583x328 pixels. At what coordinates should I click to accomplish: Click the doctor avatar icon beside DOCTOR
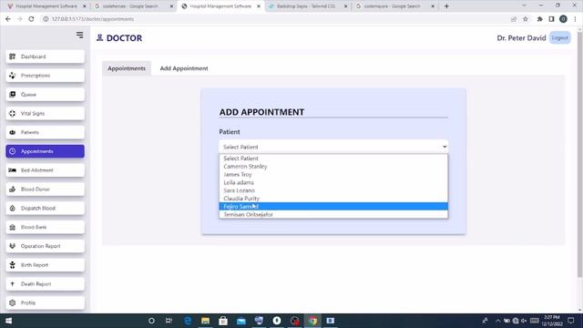(x=99, y=37)
